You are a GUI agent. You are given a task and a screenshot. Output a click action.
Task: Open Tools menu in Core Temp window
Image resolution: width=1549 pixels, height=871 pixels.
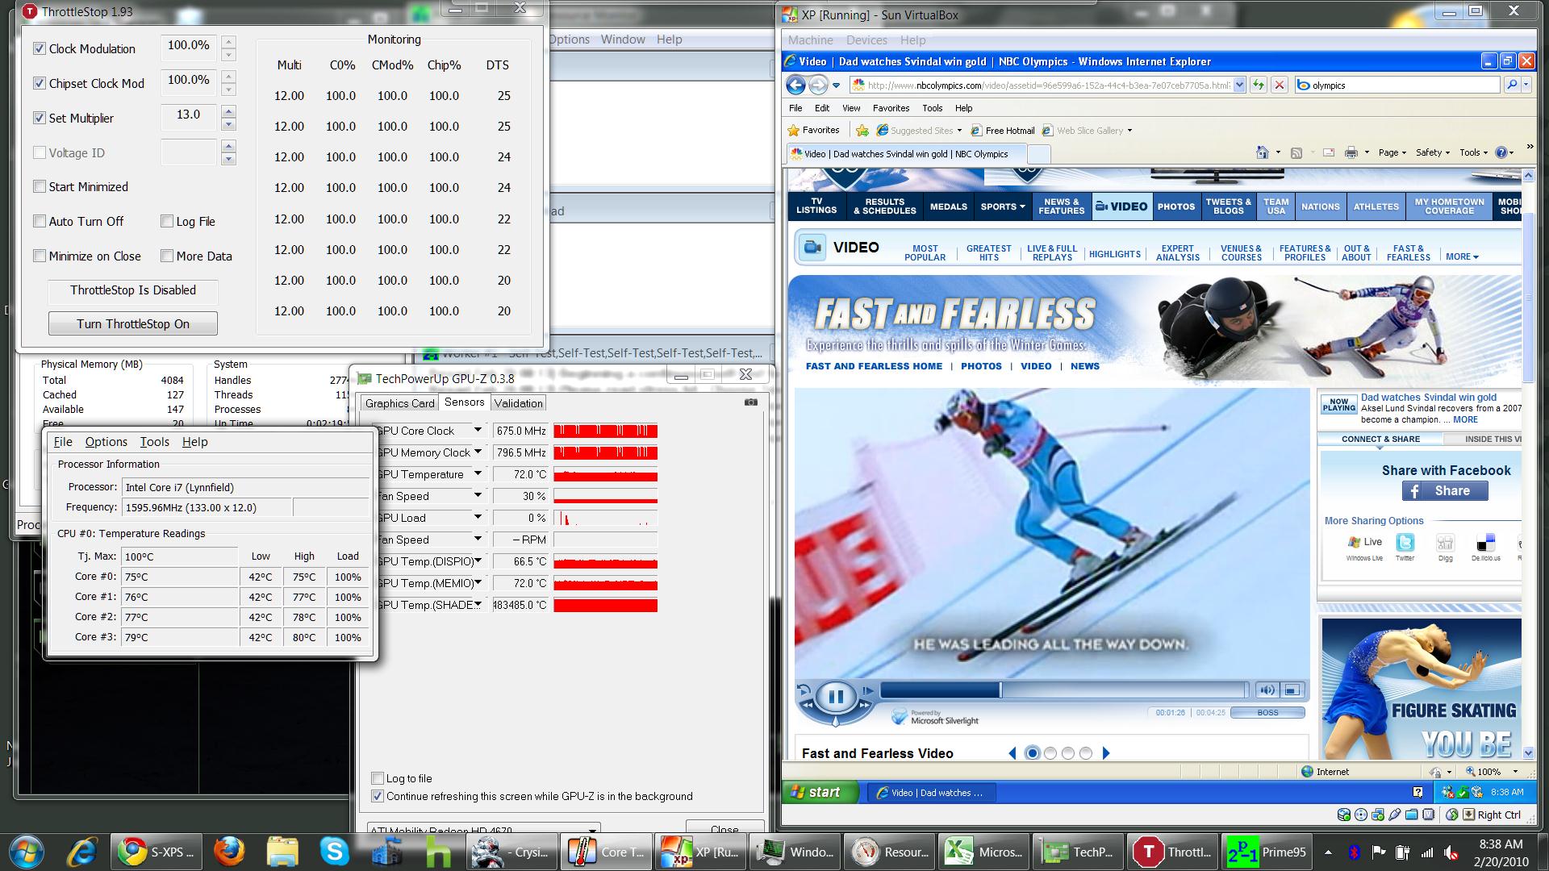(x=154, y=442)
